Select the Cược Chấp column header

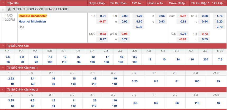(x=98, y=3)
